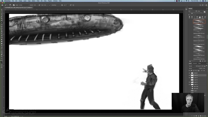This screenshot has height=117, width=208.
Task: Open the Flow dropdown arrow
Action: pos(47,5)
